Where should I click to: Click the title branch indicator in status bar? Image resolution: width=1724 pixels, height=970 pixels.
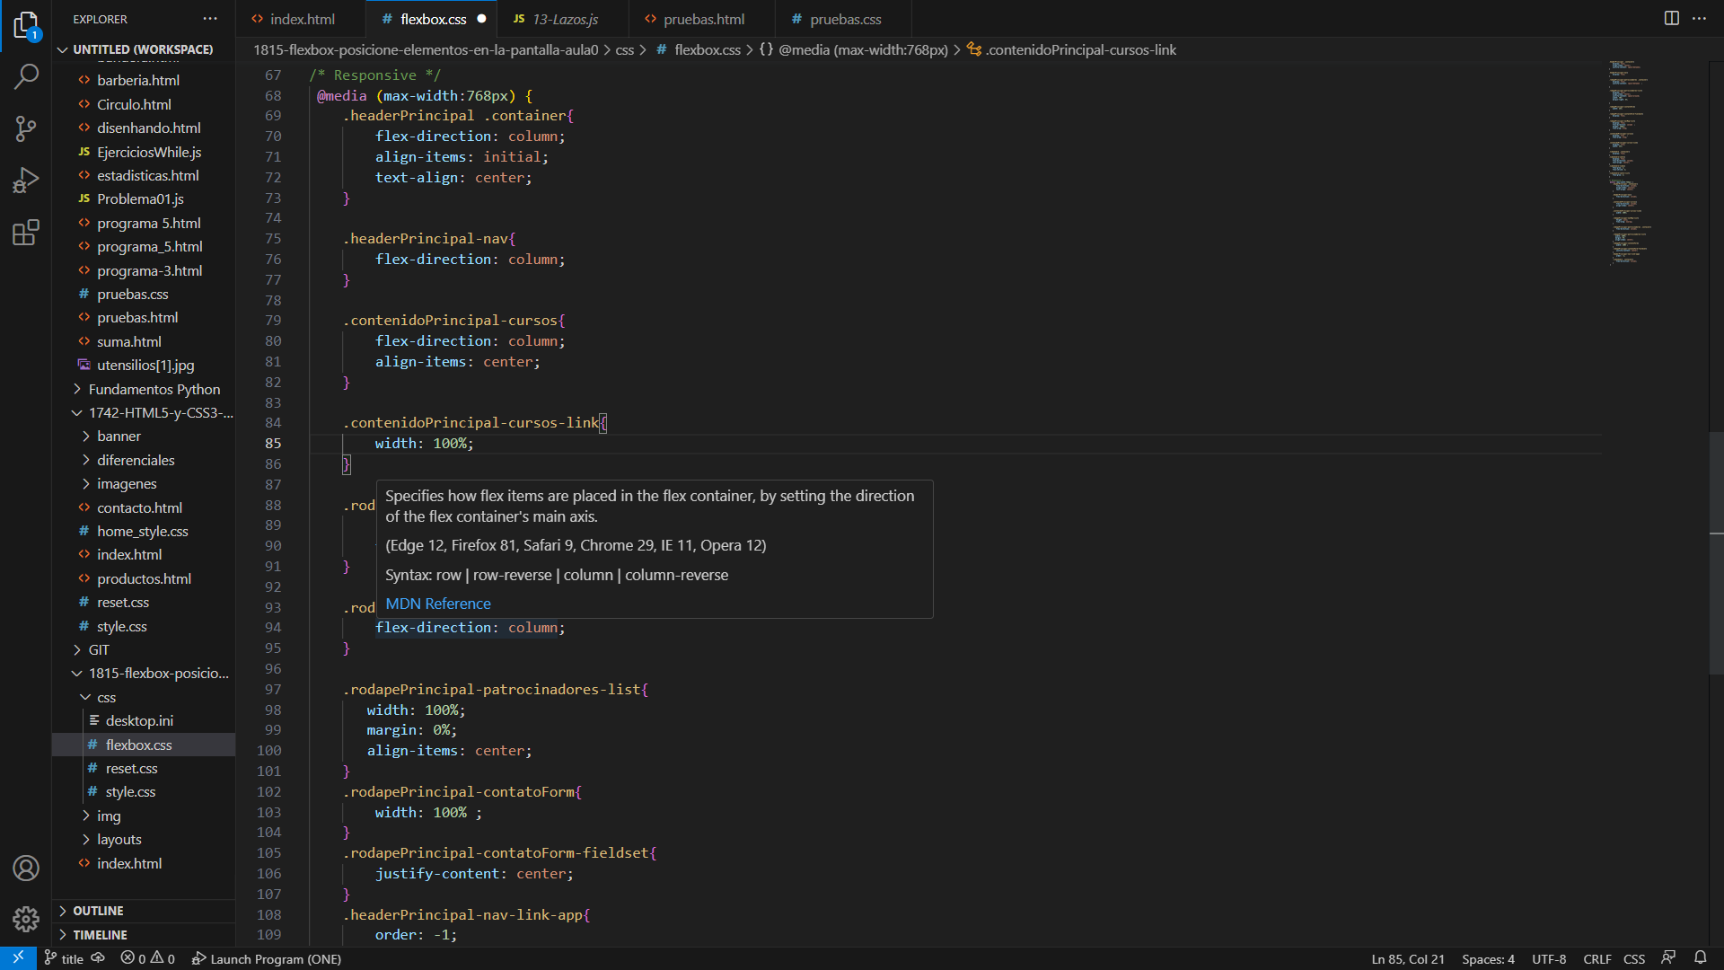pos(64,958)
